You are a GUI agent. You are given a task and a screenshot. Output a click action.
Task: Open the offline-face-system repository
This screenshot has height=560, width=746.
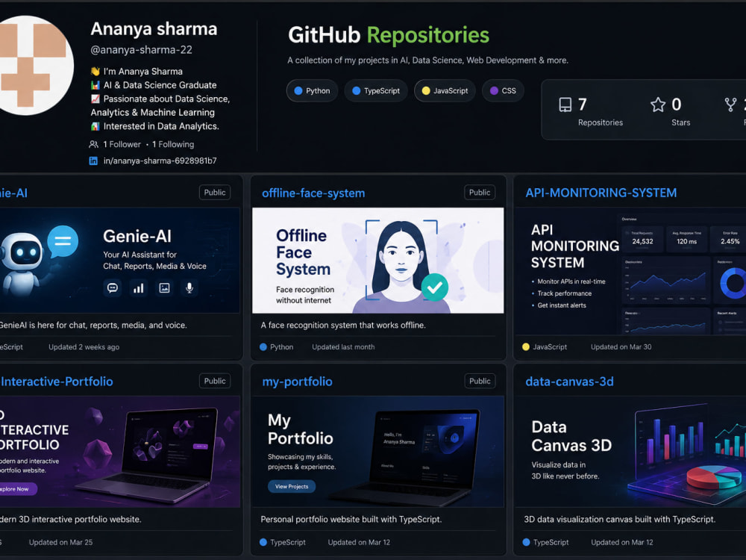coord(313,193)
